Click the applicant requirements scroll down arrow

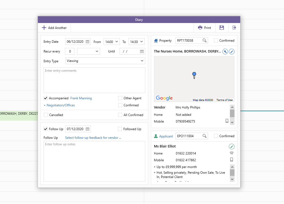232,179
